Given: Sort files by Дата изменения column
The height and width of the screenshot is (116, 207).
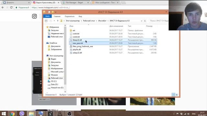Looking at the screenshot, I should [116, 26].
